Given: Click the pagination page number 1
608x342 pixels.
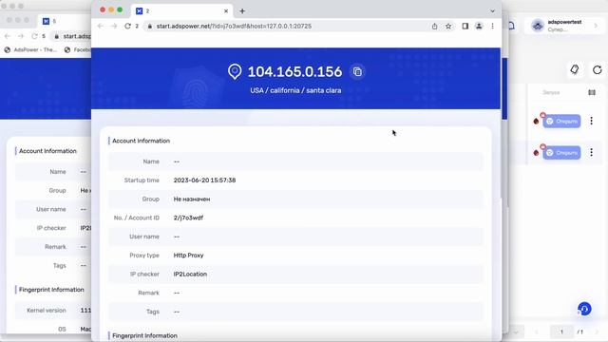Looking at the screenshot, I should coord(561,332).
